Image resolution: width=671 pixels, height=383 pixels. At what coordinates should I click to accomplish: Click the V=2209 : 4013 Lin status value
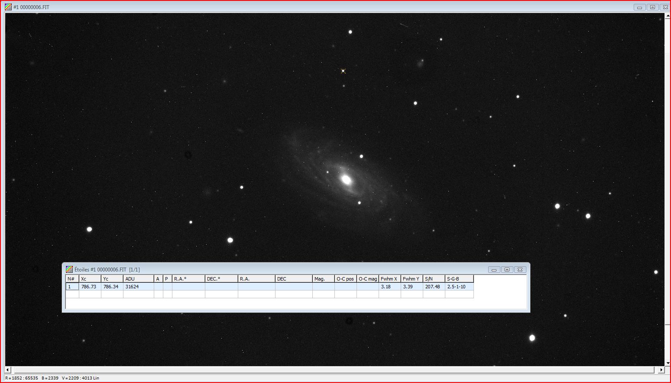tap(81, 378)
